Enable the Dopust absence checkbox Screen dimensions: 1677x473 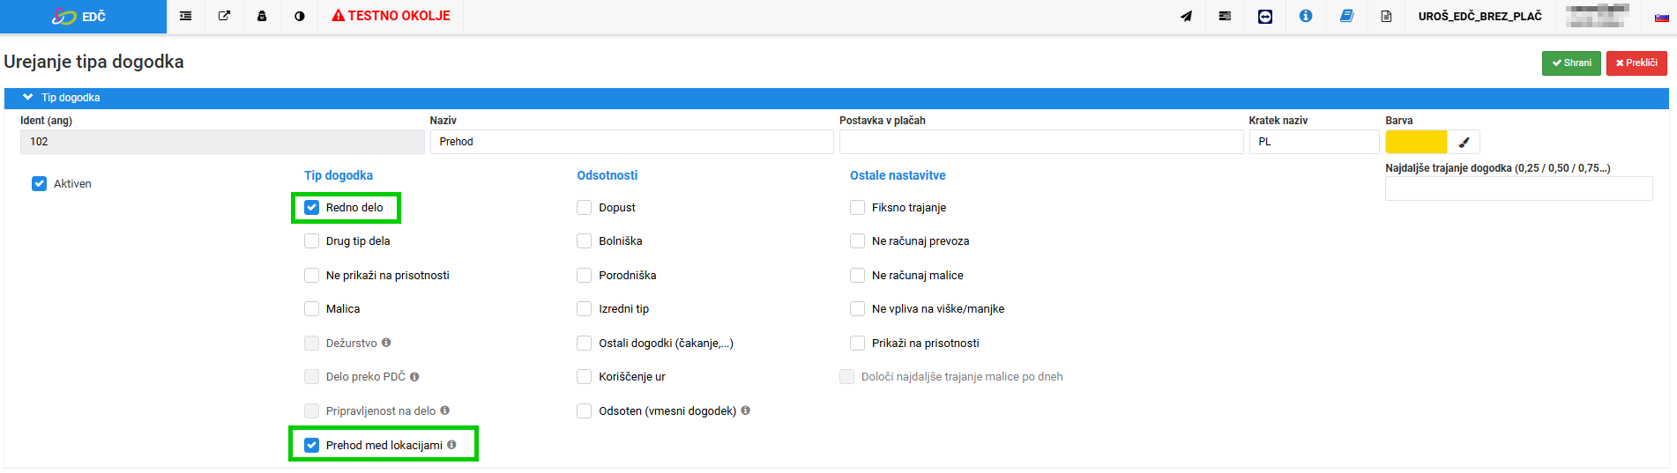point(584,208)
